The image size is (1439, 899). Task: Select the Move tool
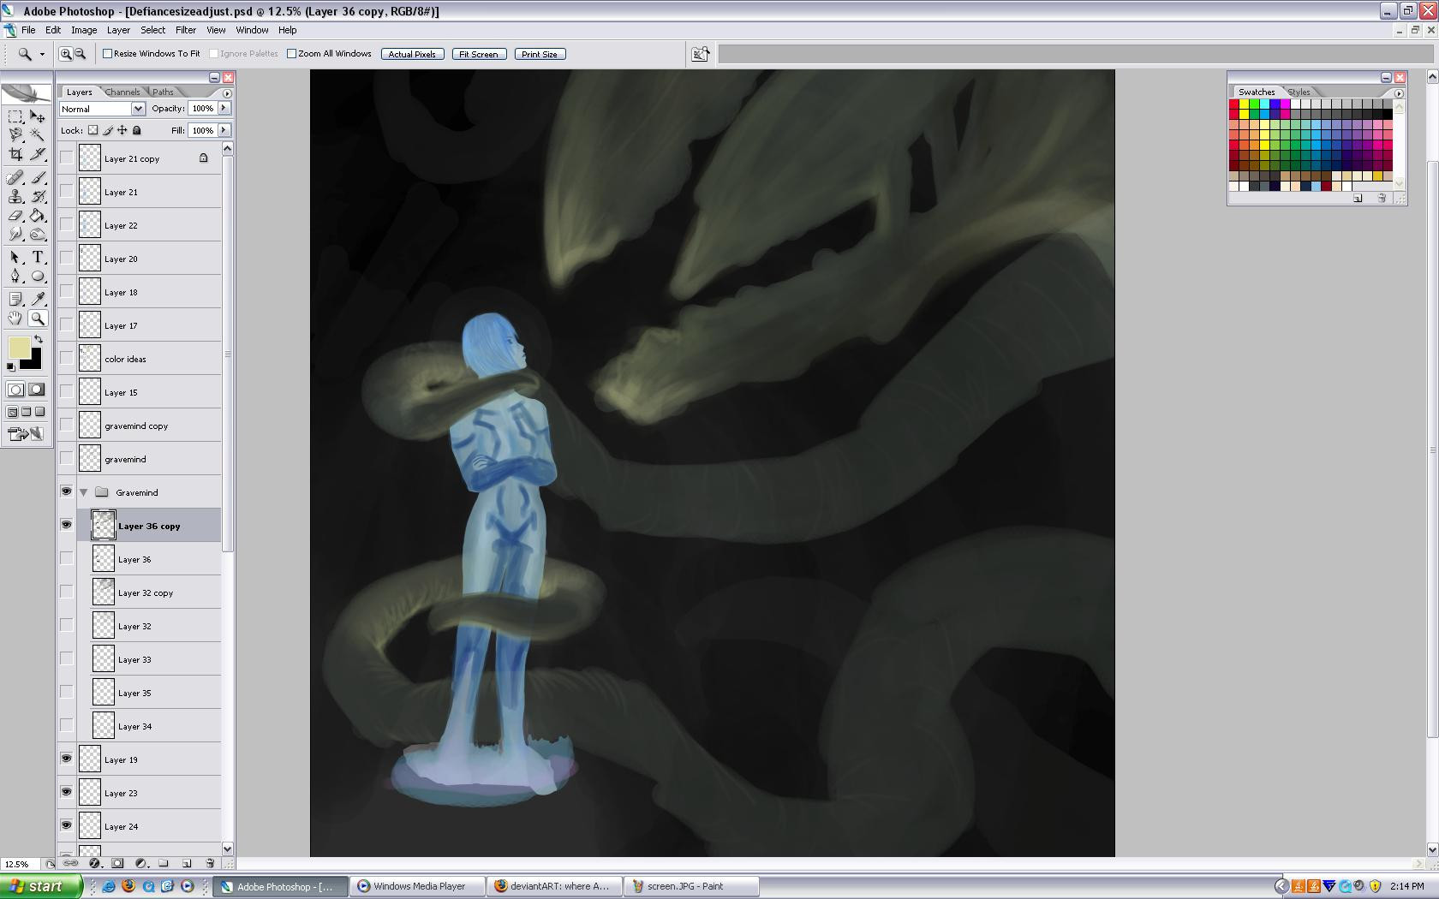[38, 116]
